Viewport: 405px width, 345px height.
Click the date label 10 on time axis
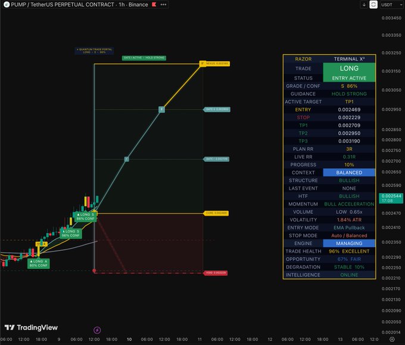129,339
